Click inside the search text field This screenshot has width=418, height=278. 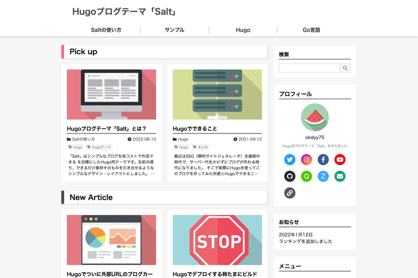[x=309, y=68]
